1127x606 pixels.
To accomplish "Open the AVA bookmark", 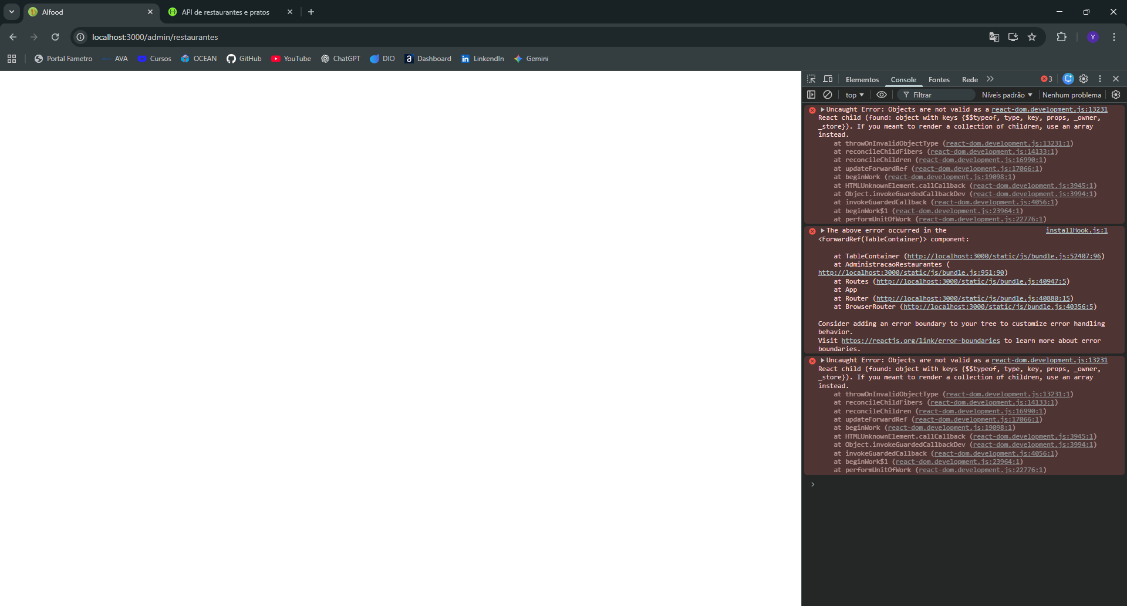I will coord(114,59).
